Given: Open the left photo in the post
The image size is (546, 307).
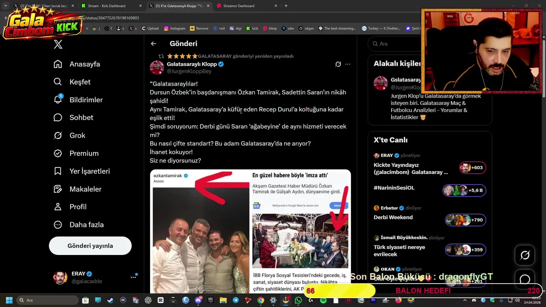Looking at the screenshot, I should click(200, 232).
